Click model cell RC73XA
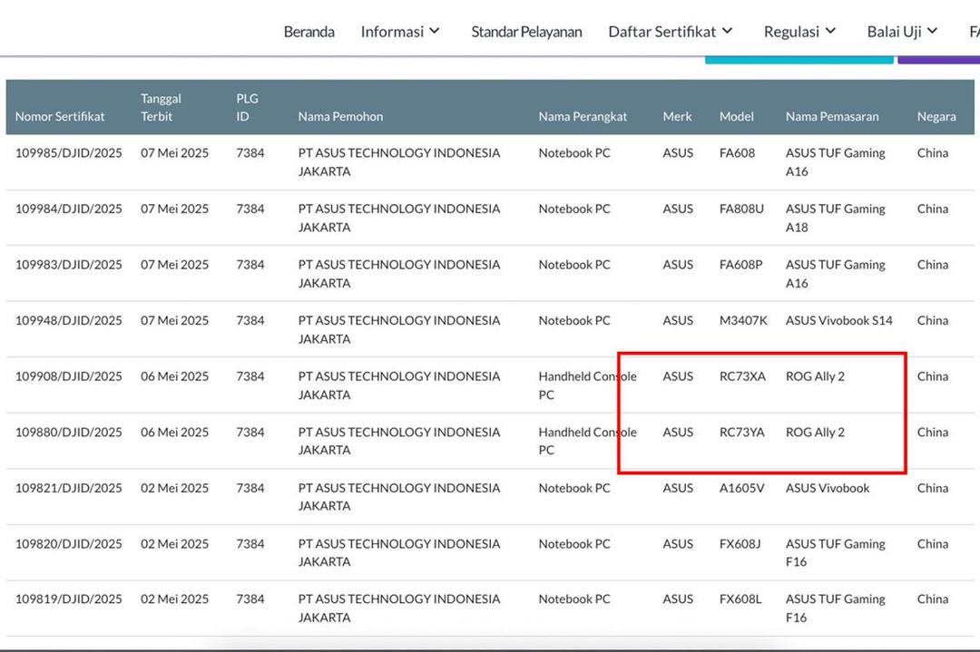This screenshot has width=980, height=652. (742, 376)
